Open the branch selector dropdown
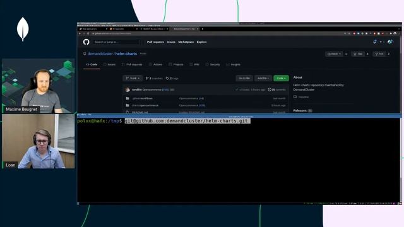404x227 pixels. pos(133,78)
